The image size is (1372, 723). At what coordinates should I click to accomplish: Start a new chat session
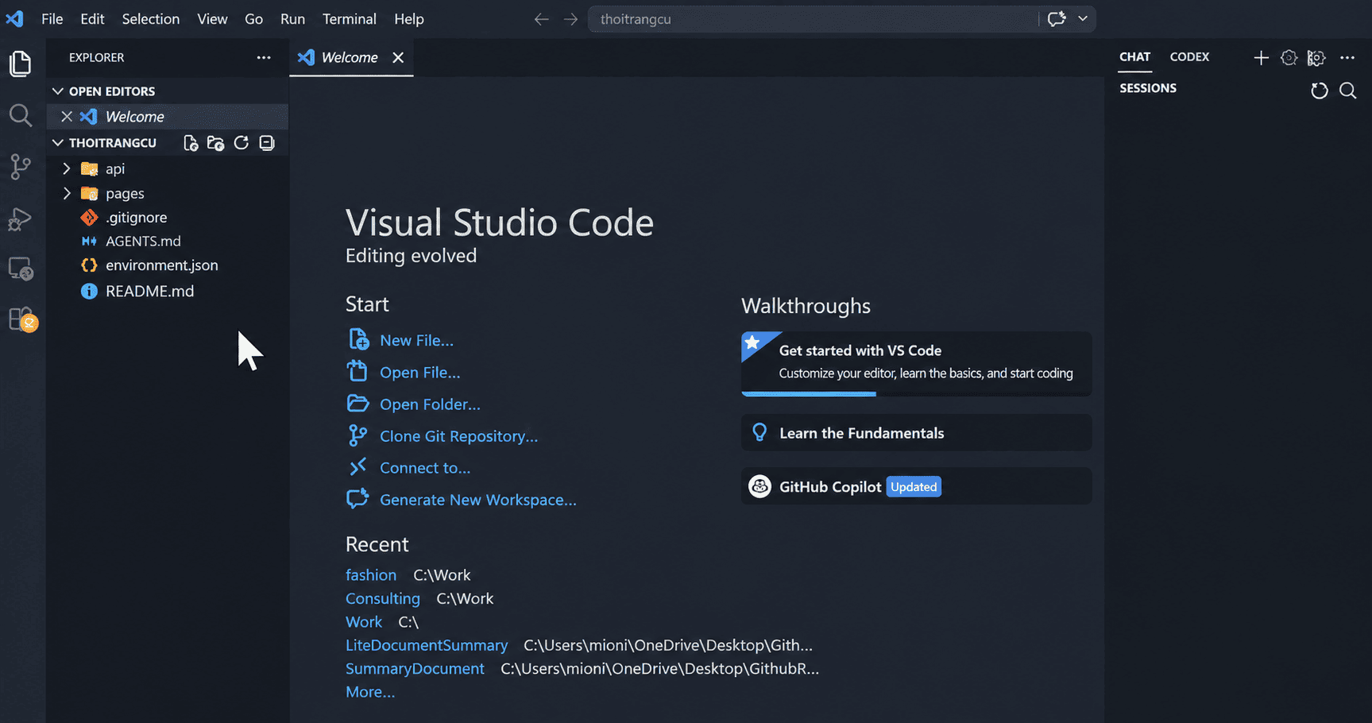point(1261,57)
